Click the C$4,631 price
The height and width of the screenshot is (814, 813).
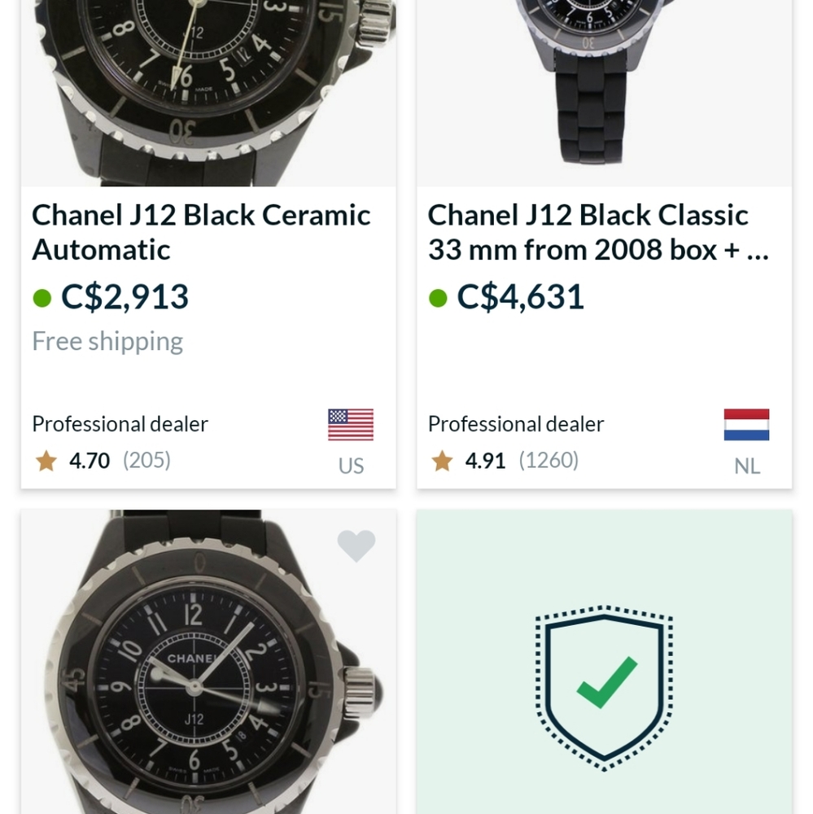pos(521,297)
